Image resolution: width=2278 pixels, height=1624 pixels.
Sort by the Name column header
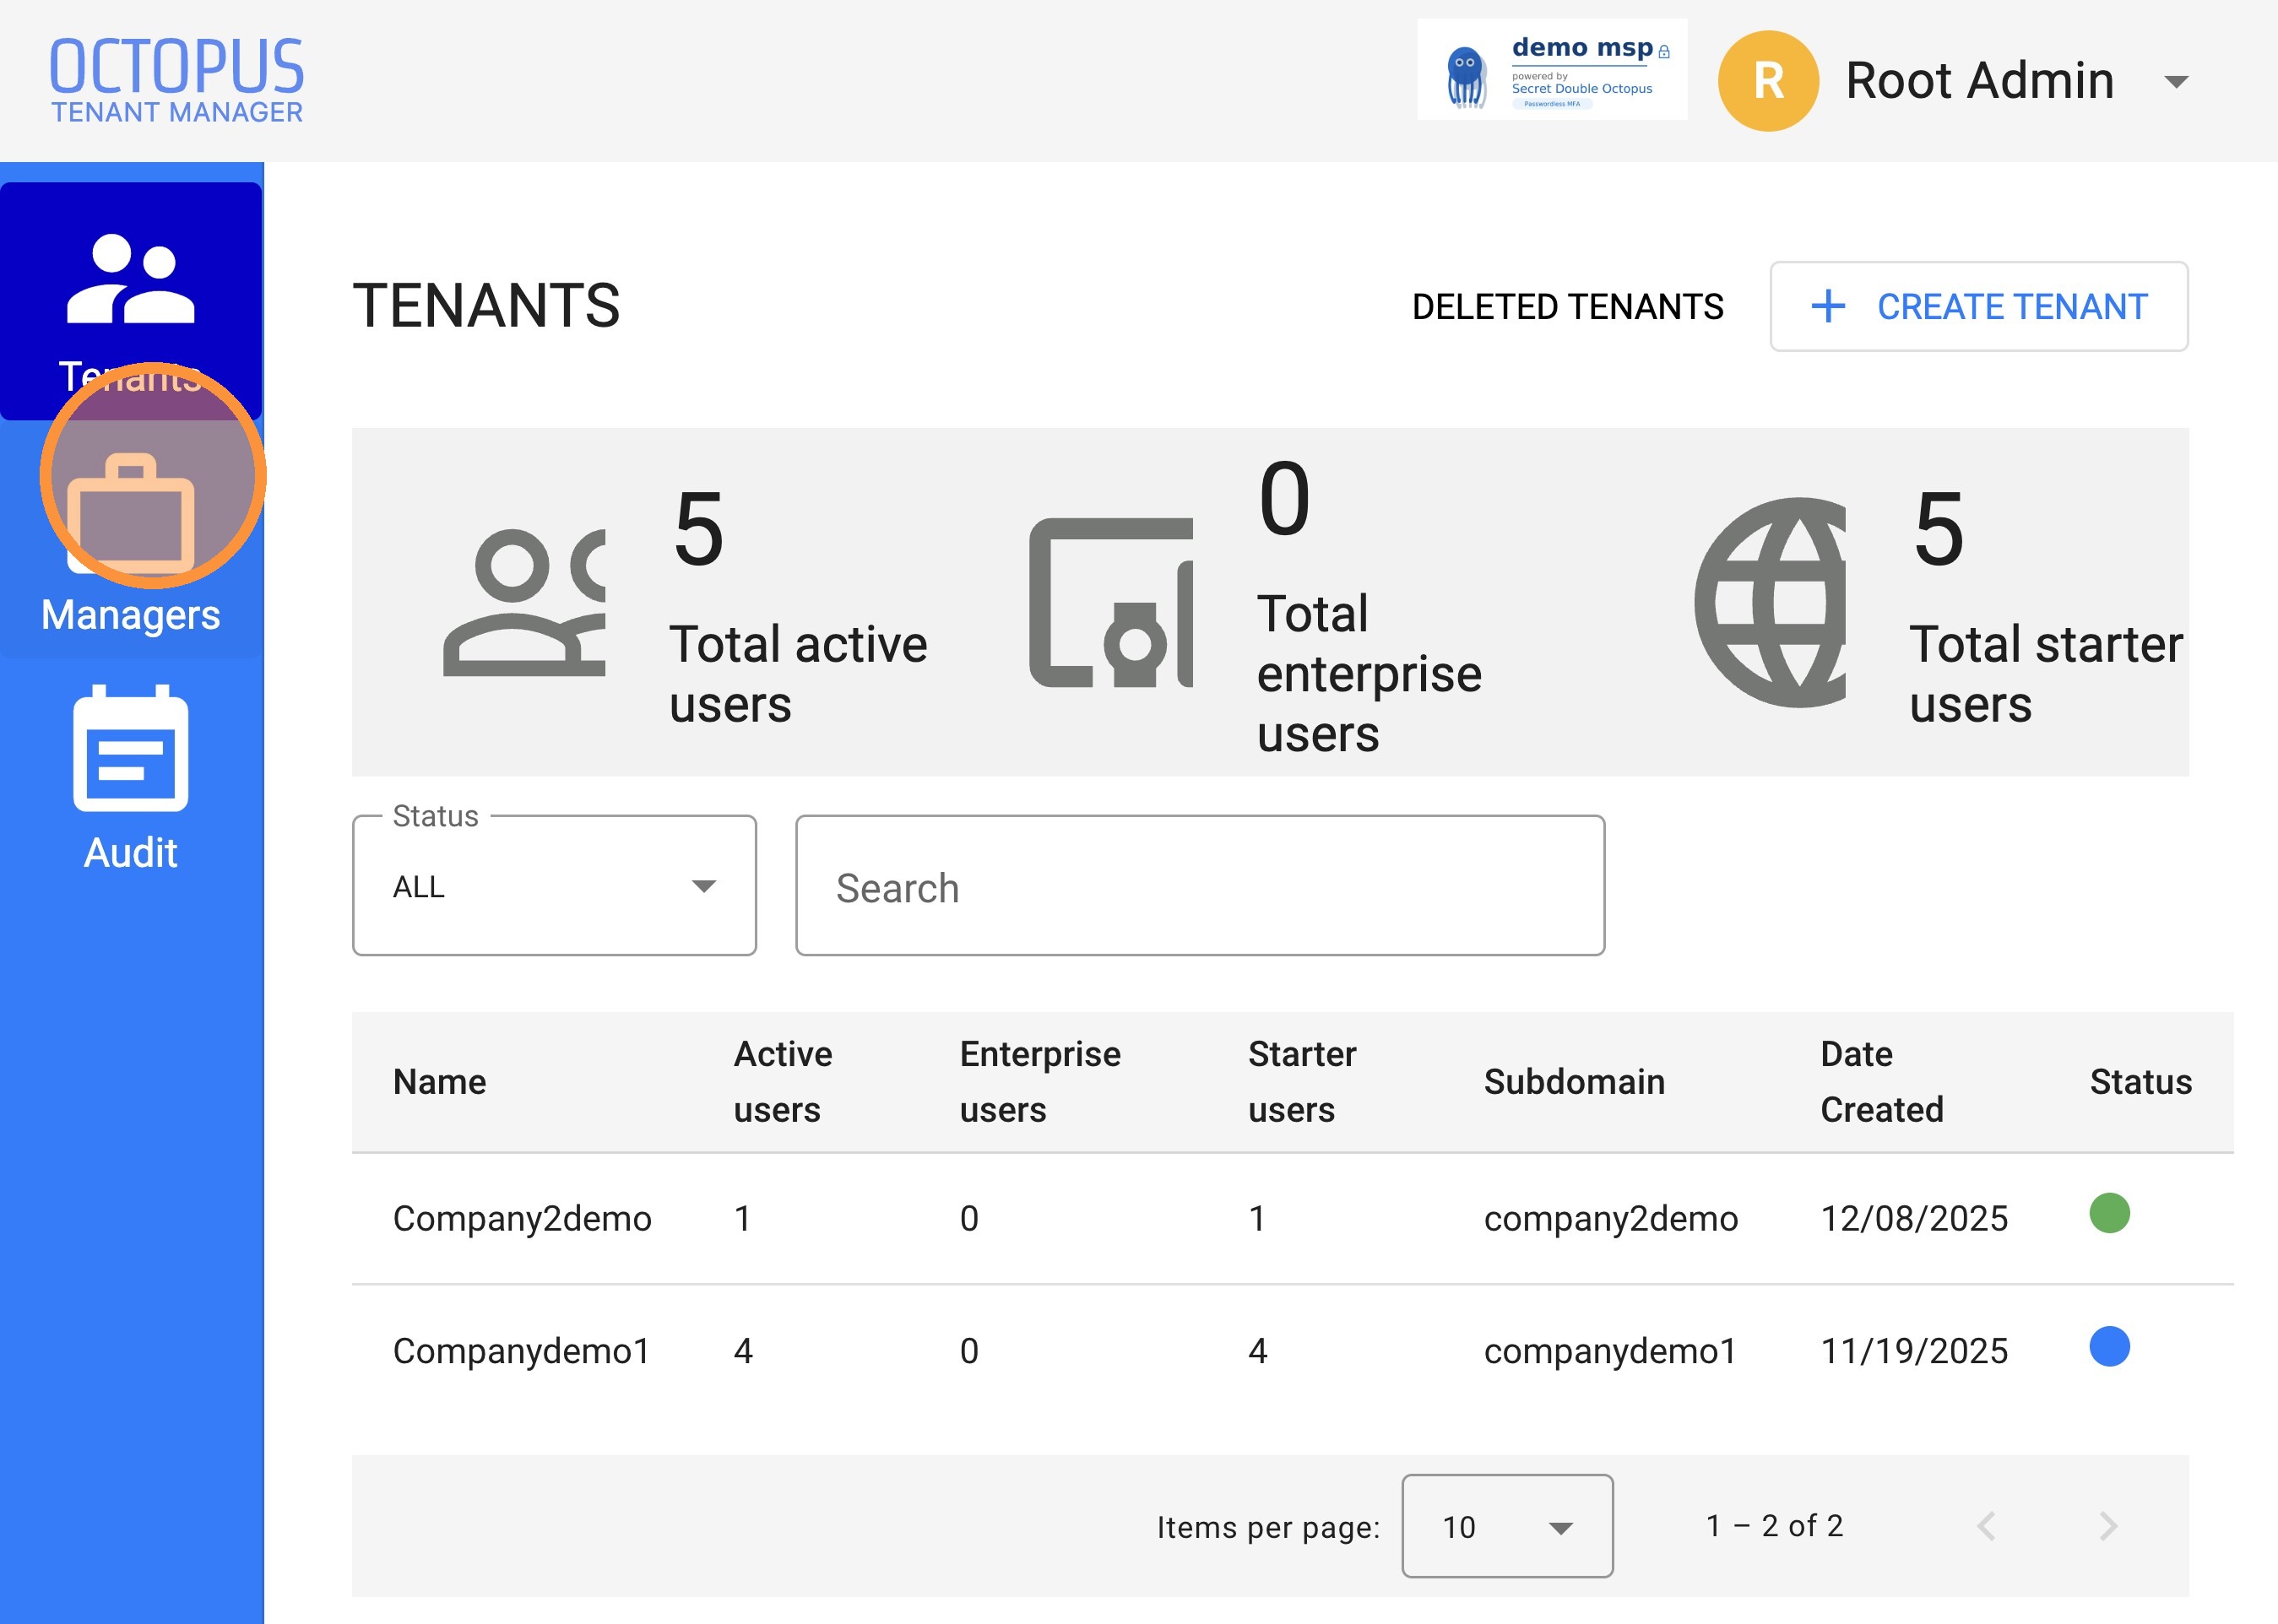(x=439, y=1082)
